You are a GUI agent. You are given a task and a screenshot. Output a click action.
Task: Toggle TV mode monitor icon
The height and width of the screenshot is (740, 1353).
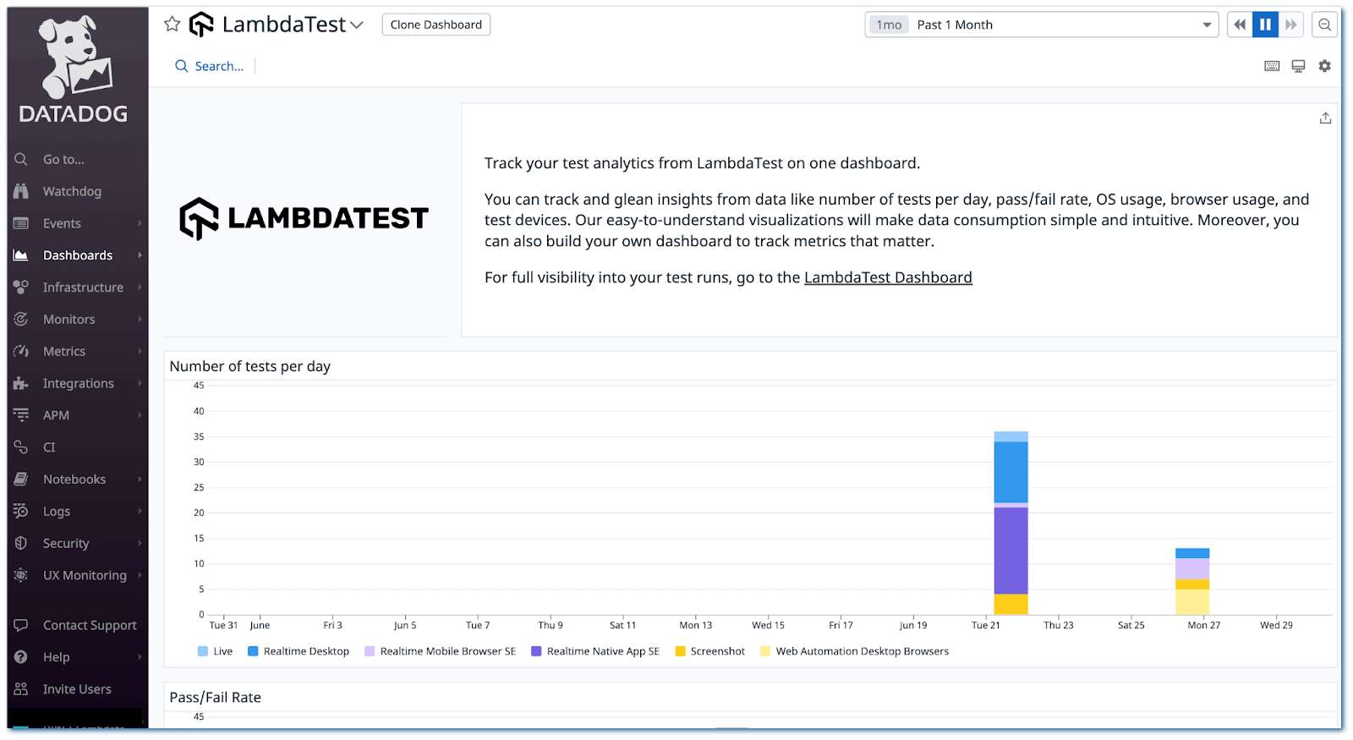[1298, 66]
